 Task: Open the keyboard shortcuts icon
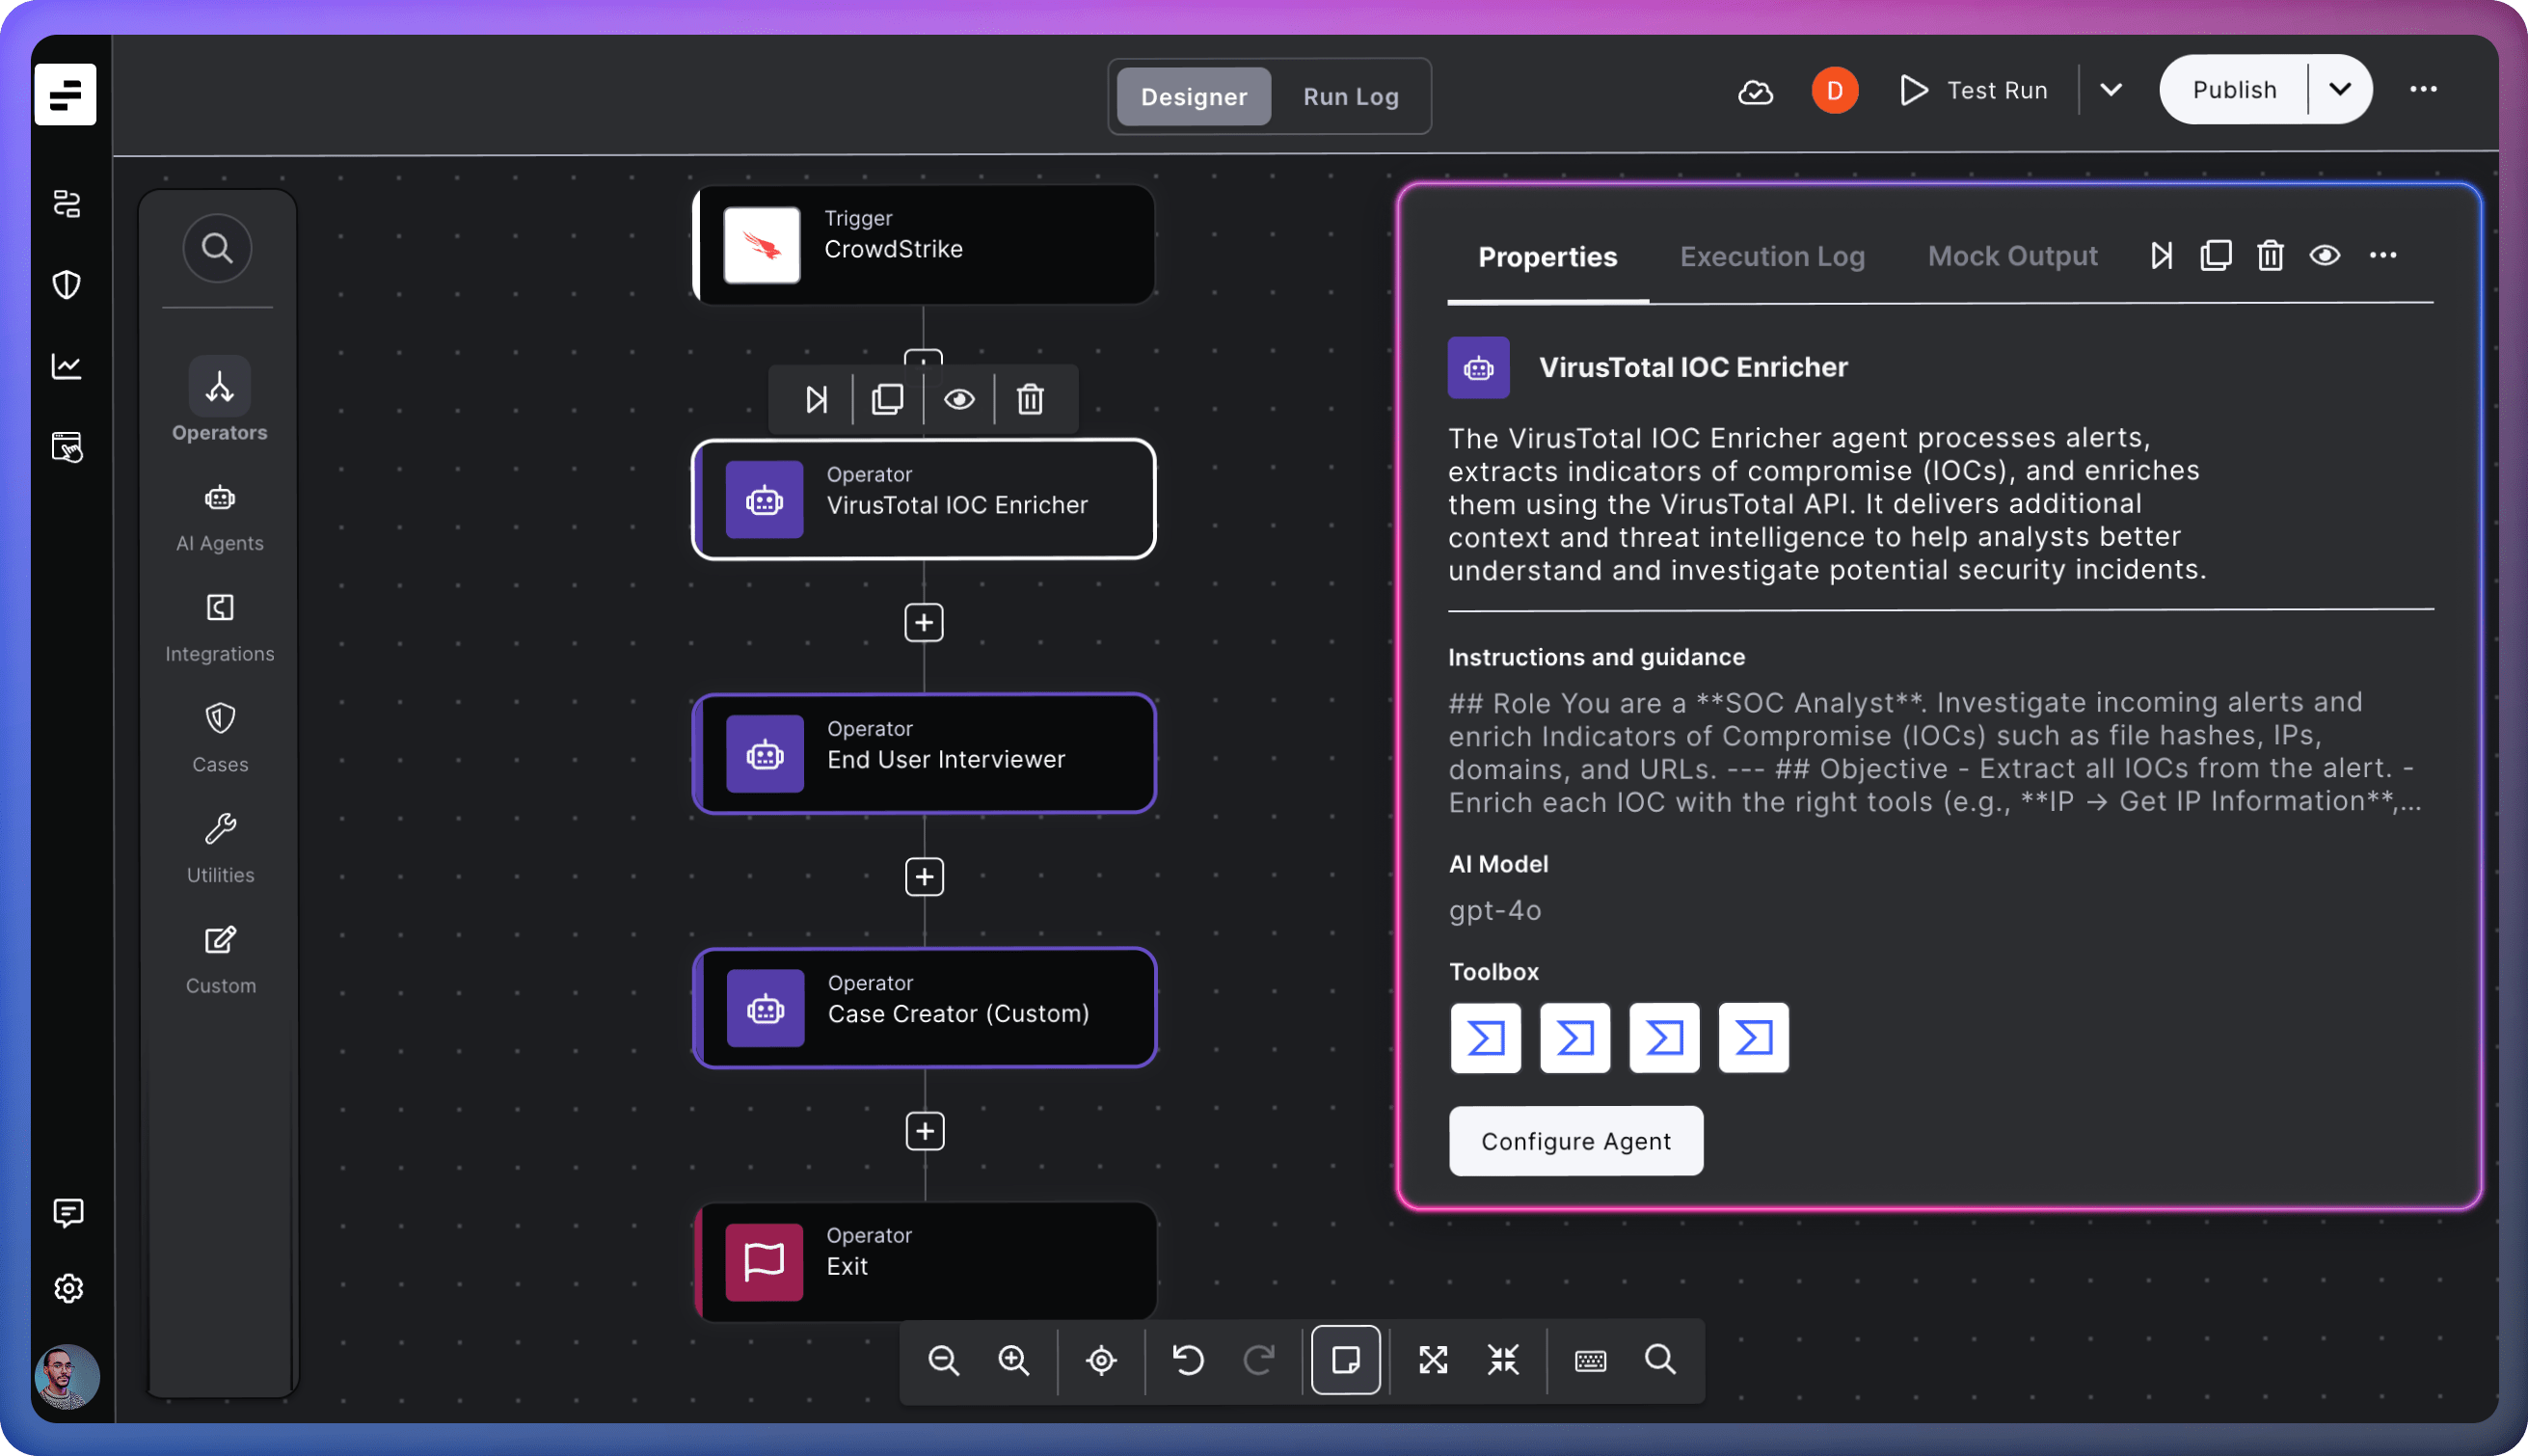pyautogui.click(x=1589, y=1360)
